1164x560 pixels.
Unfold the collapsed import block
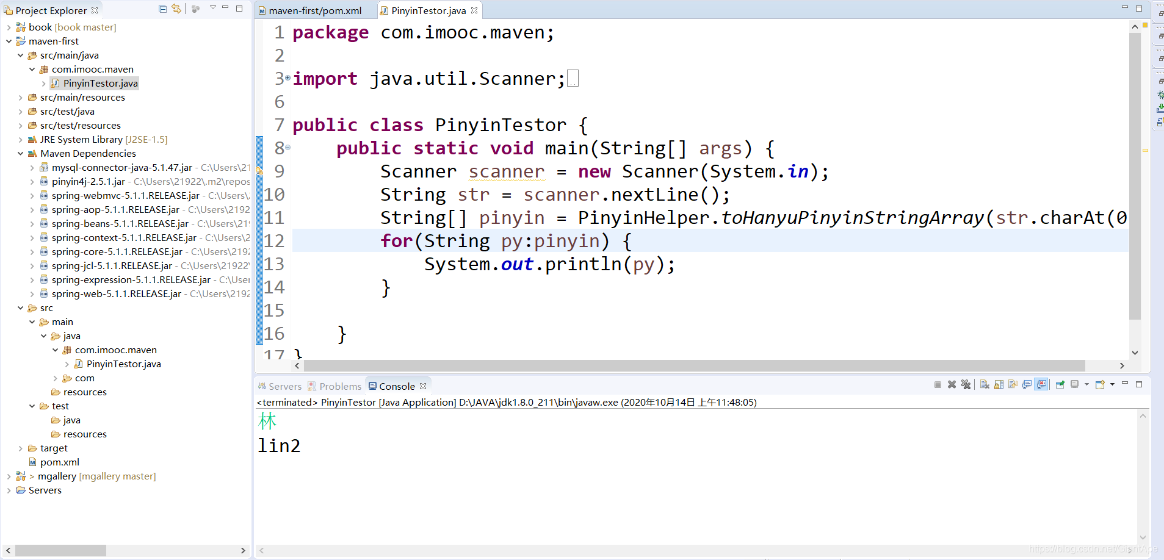click(287, 77)
